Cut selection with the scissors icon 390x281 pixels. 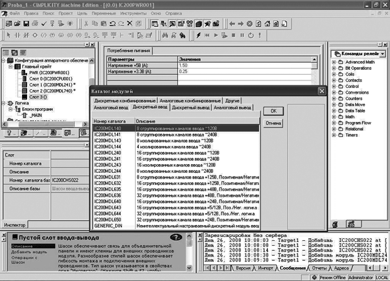pyautogui.click(x=86, y=24)
